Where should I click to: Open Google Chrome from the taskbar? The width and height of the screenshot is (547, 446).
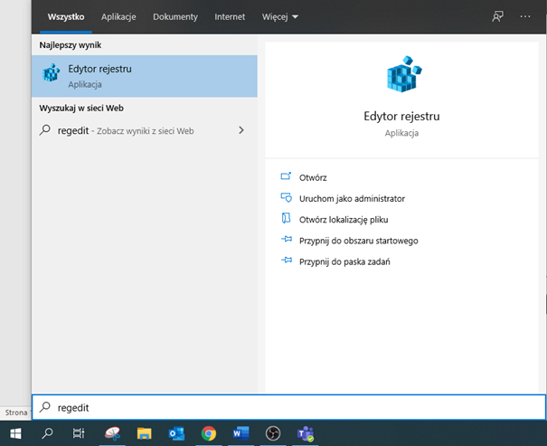coord(208,433)
